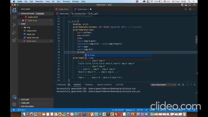Split the editor to the right
Image resolution: width=208 pixels, height=117 pixels.
pos(190,9)
